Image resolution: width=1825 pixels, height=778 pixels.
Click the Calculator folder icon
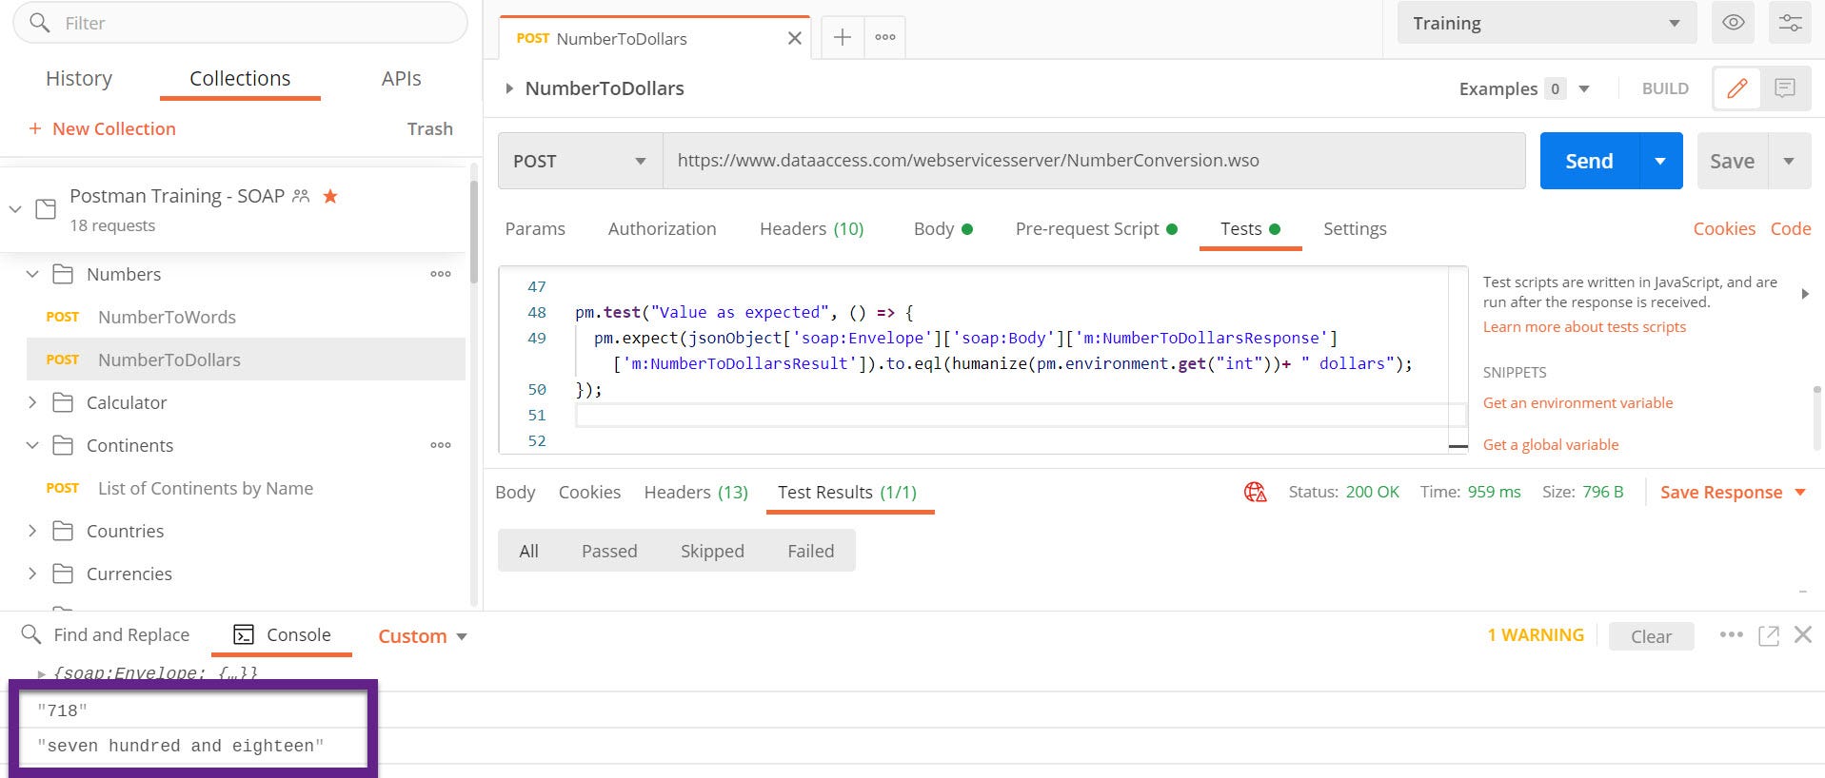pos(63,402)
